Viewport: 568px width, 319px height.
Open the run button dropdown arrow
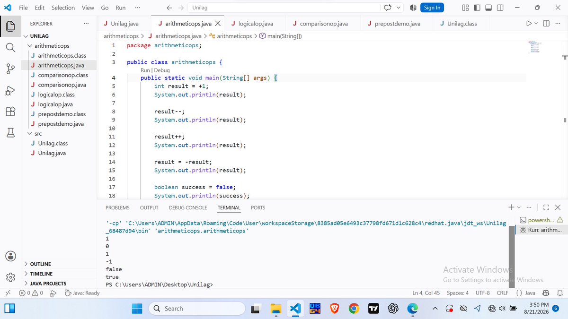tap(536, 24)
